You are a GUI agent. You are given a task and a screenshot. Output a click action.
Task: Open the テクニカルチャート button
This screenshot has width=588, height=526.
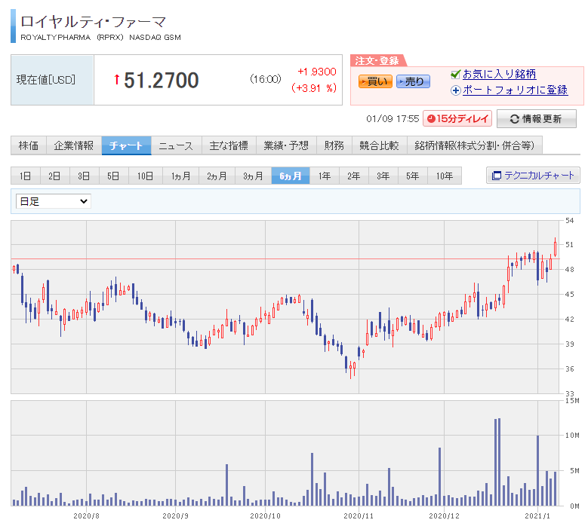pos(533,176)
